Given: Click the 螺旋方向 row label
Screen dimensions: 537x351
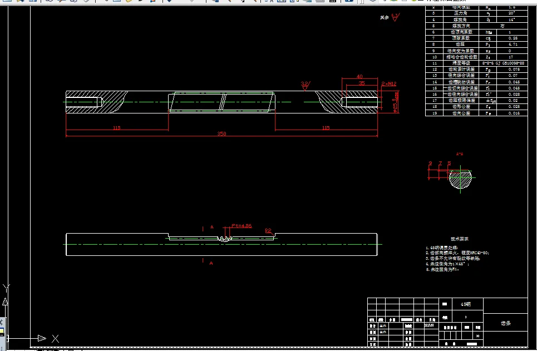Looking at the screenshot, I should tap(461, 26).
